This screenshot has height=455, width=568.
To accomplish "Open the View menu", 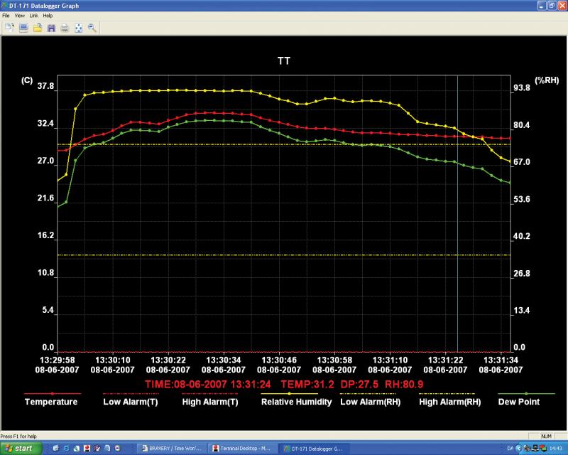I will click(19, 15).
